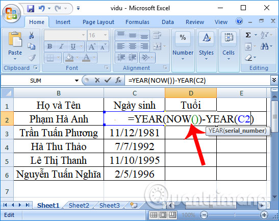Viewport: 279px width, 221px height.
Task: Click the Wrap Text icon
Action: click(x=157, y=35)
